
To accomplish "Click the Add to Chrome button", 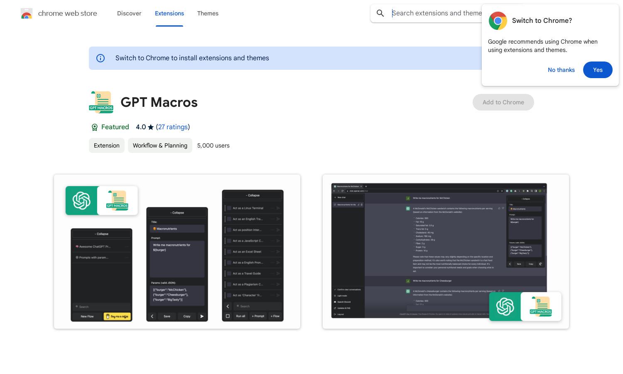I will click(503, 102).
